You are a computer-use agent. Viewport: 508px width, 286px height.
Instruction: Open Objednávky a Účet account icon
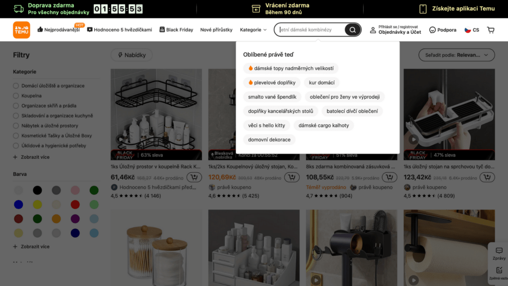point(373,30)
